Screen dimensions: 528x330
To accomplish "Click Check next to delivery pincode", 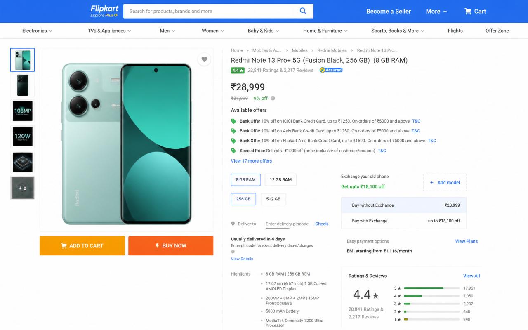I will (x=321, y=224).
